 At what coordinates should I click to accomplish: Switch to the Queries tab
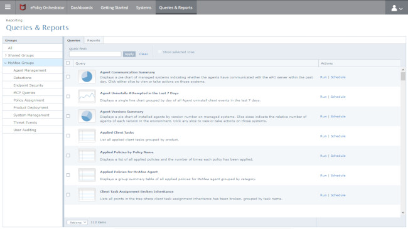point(74,40)
